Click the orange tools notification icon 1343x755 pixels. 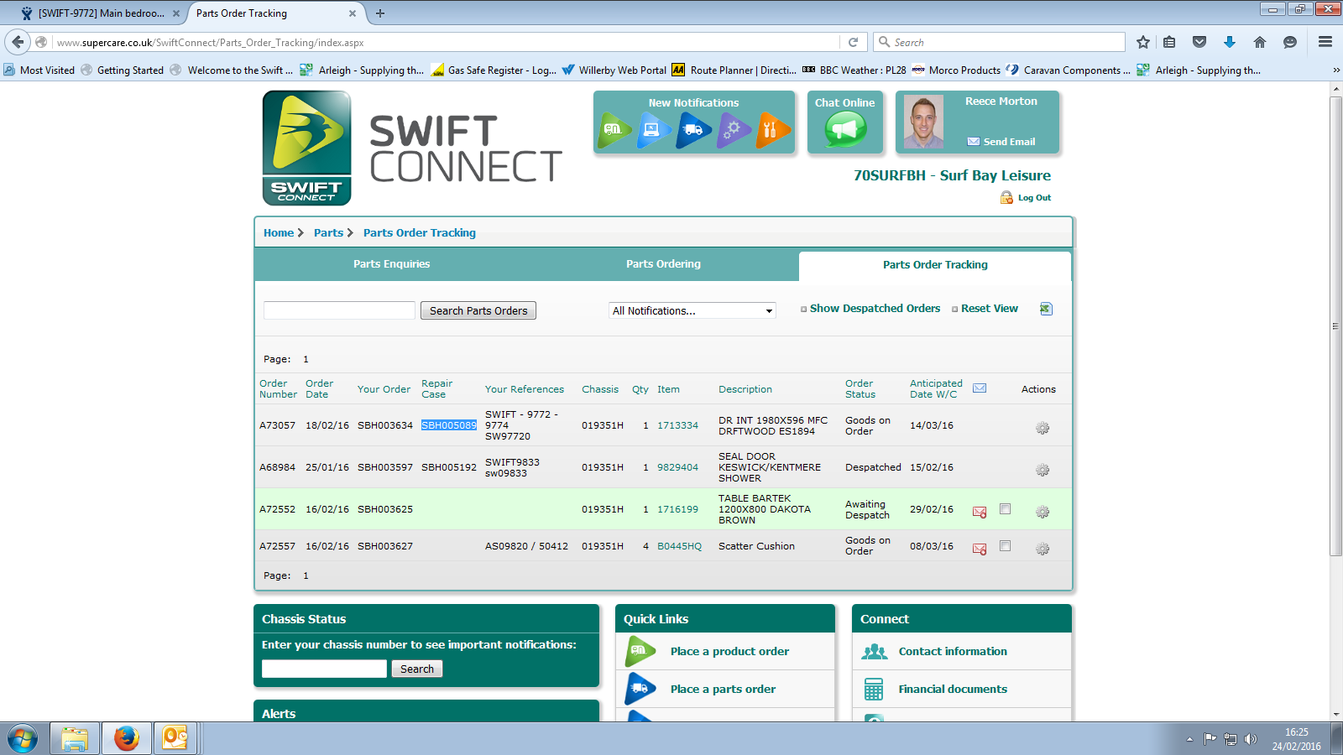772,130
